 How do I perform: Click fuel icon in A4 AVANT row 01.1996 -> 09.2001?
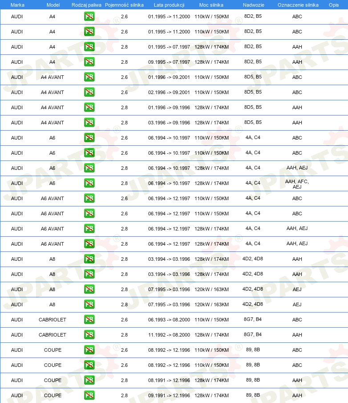[89, 77]
